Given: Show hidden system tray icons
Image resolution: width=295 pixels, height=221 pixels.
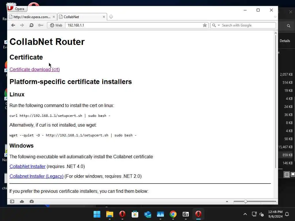Looking at the screenshot, I should (x=245, y=214).
